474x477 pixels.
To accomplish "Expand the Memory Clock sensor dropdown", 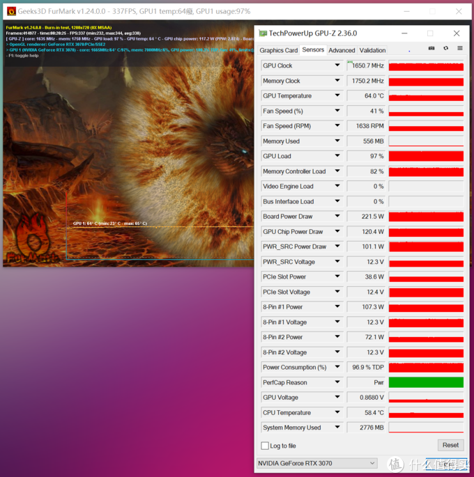I will (337, 80).
